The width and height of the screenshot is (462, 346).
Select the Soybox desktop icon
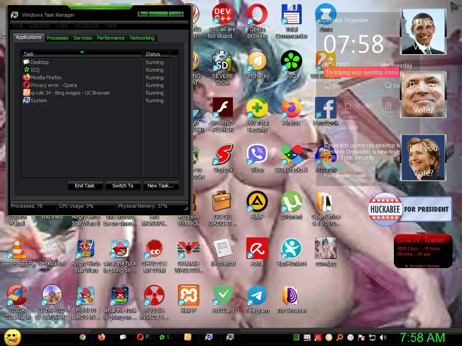(x=223, y=158)
